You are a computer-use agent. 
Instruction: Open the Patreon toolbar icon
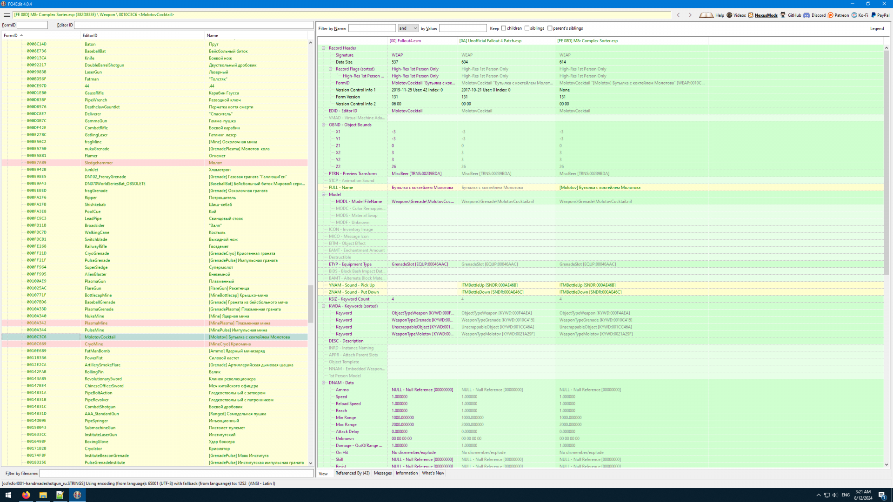click(x=831, y=15)
